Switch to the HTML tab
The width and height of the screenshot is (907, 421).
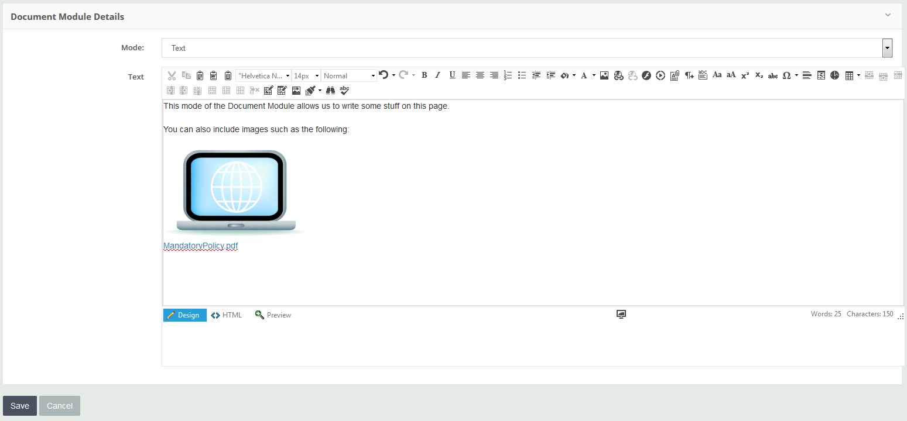[x=226, y=315]
